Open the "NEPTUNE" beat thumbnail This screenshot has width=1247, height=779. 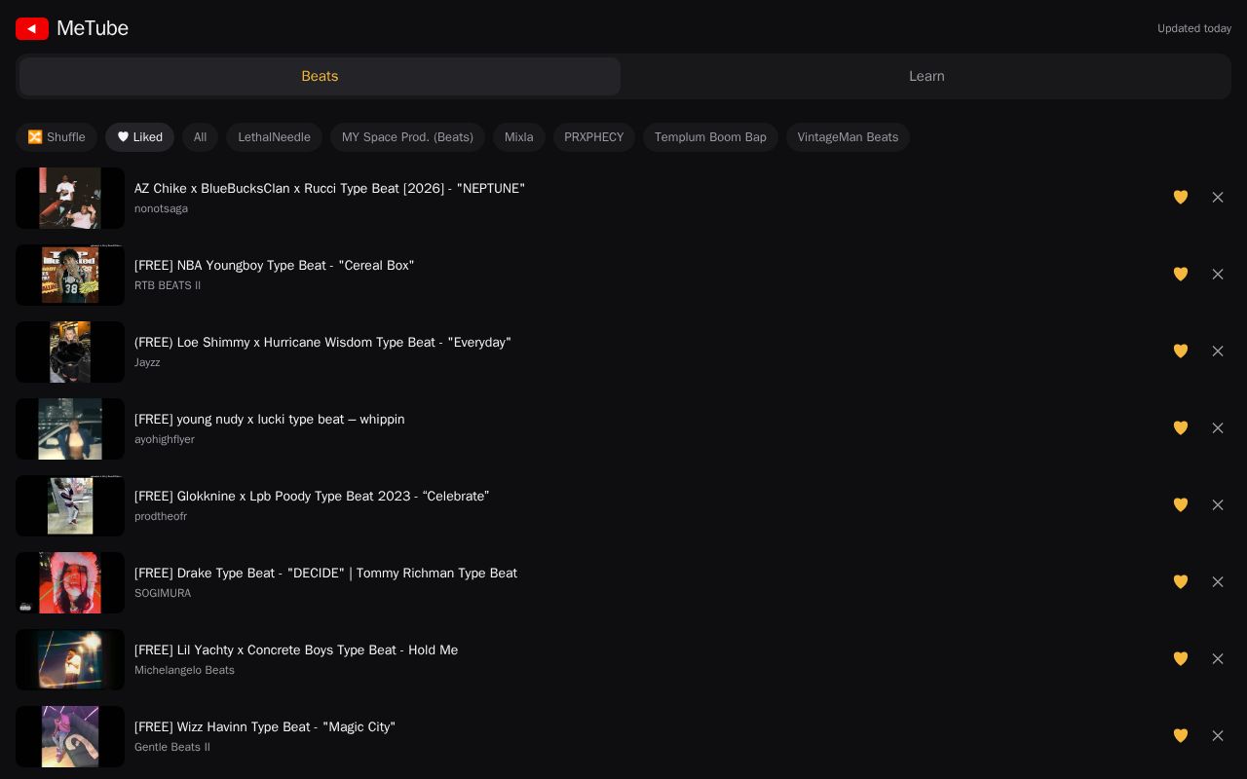pyautogui.click(x=70, y=198)
